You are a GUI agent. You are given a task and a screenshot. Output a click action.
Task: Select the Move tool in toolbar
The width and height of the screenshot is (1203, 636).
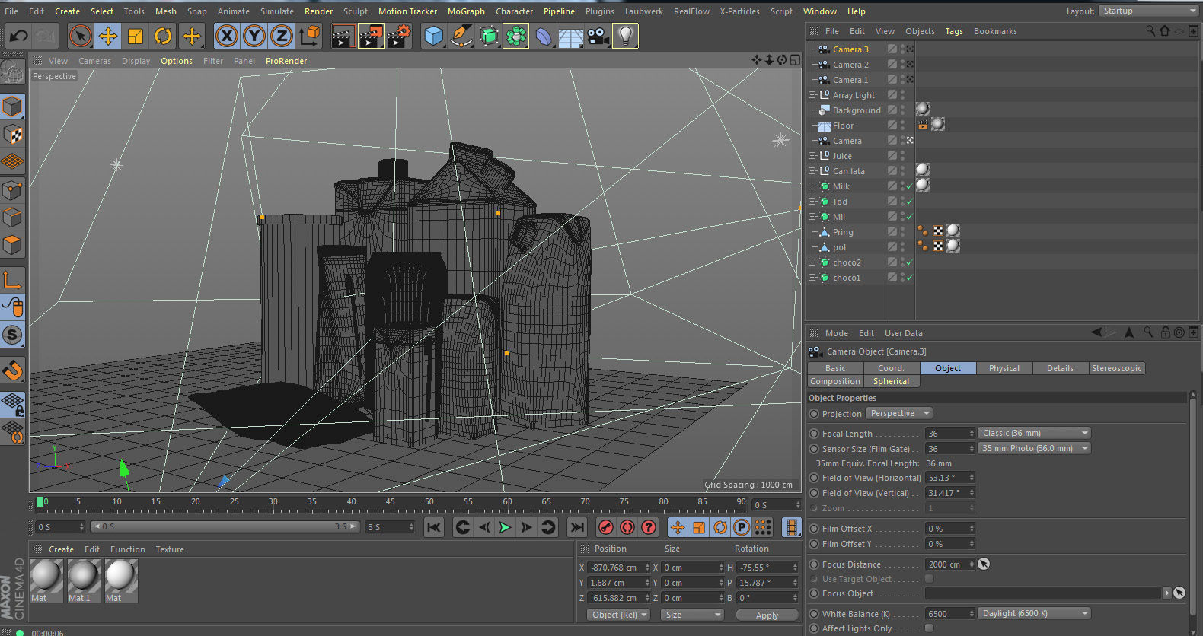[108, 36]
